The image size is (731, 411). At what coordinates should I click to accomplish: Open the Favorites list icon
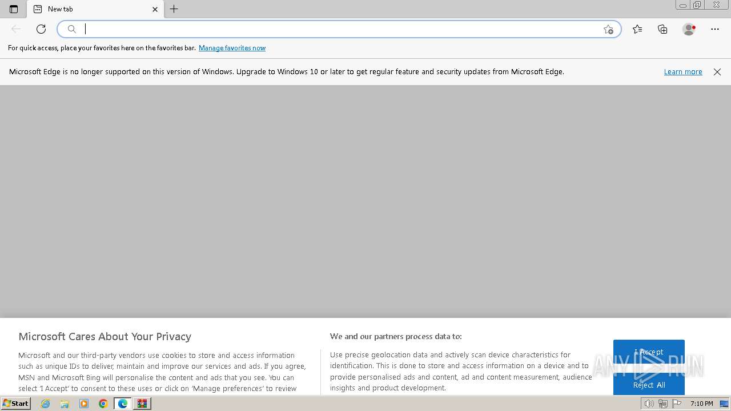(637, 29)
